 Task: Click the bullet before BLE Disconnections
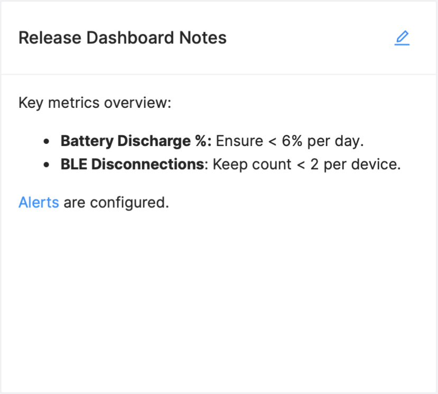click(48, 165)
